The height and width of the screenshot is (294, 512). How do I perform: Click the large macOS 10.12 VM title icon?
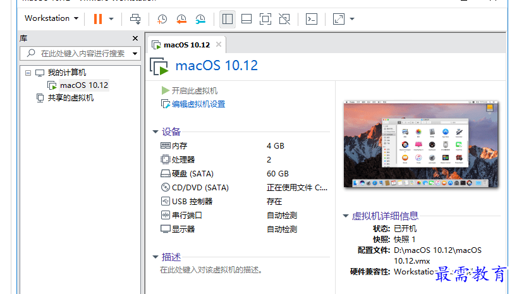(x=159, y=66)
